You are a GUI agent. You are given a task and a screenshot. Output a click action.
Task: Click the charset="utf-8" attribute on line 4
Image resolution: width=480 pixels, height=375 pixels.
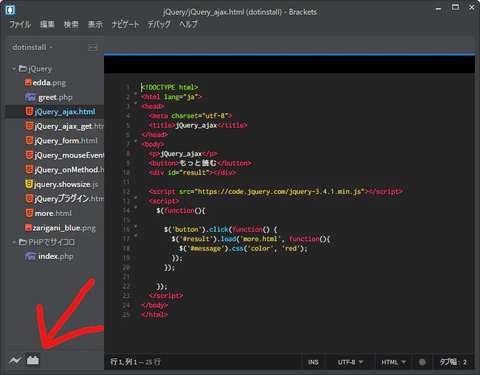point(200,116)
